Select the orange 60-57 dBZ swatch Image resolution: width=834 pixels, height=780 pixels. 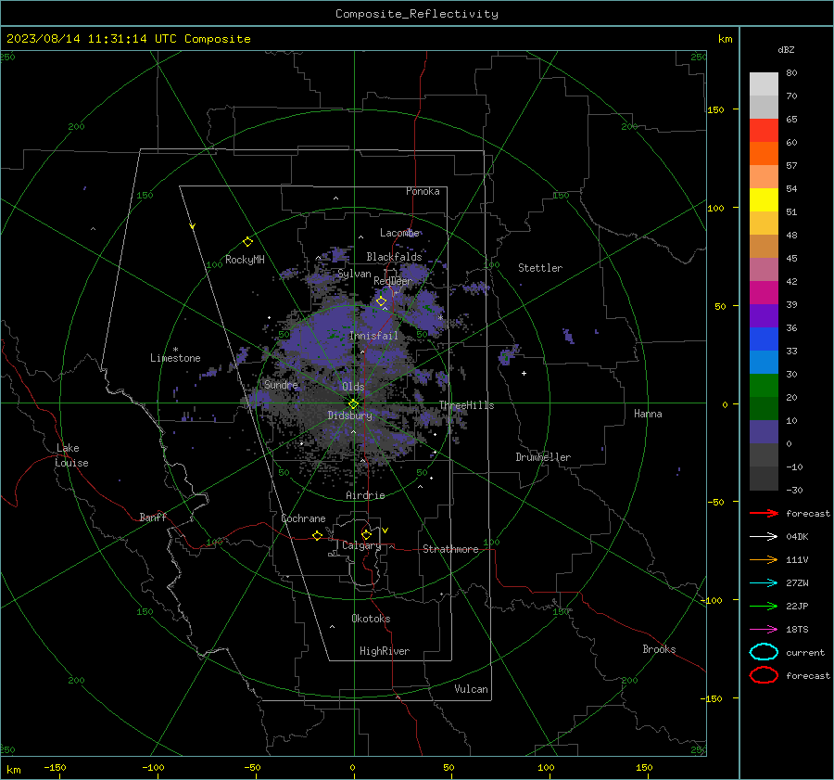coord(764,153)
